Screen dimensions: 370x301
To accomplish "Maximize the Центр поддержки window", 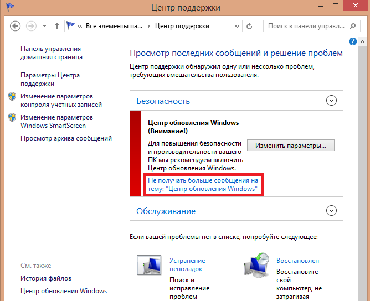I will tap(336, 5).
